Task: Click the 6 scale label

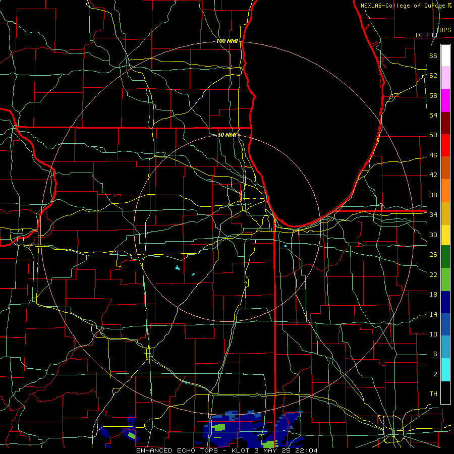Action: pyautogui.click(x=435, y=354)
